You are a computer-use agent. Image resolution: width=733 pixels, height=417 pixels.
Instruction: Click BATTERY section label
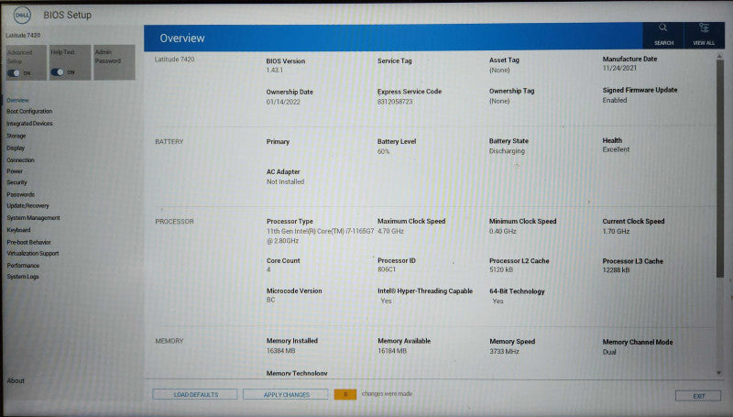pos(170,142)
